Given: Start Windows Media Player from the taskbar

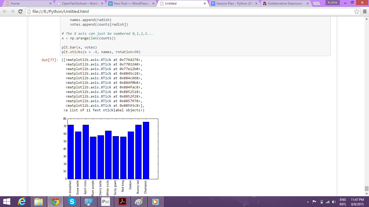Looking at the screenshot, I should [x=155, y=201].
